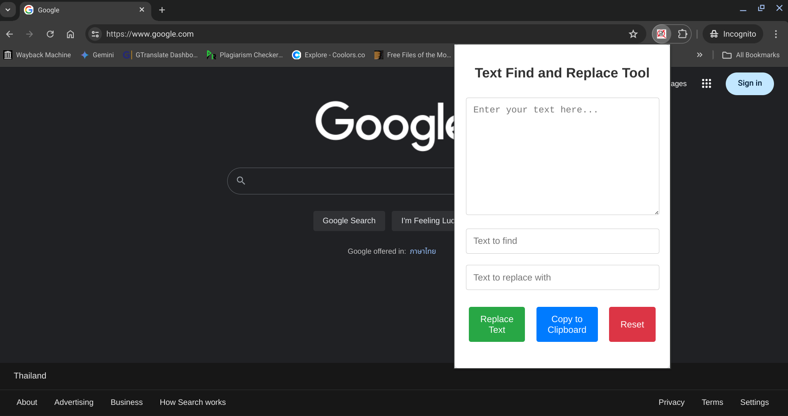Click the Text to find field

click(562, 241)
